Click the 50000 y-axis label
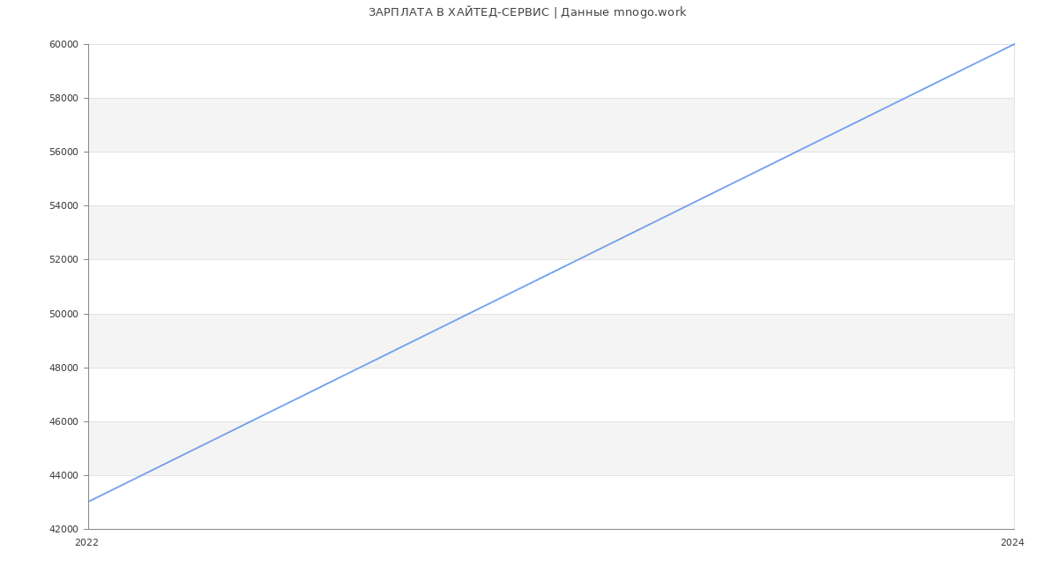Image resolution: width=1058 pixels, height=573 pixels. tap(64, 314)
